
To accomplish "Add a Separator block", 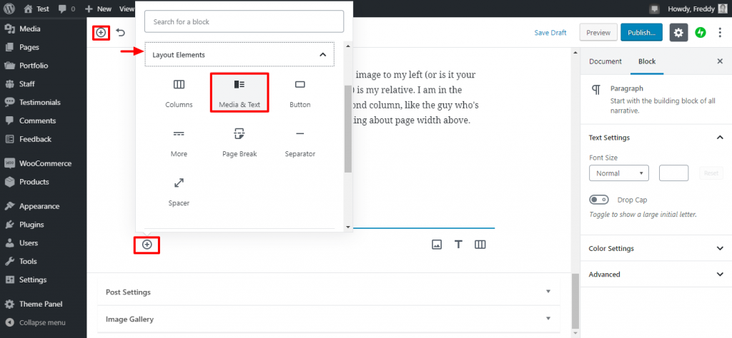I will [300, 141].
